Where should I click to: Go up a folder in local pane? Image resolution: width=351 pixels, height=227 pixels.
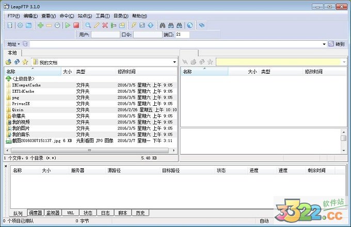point(8,62)
